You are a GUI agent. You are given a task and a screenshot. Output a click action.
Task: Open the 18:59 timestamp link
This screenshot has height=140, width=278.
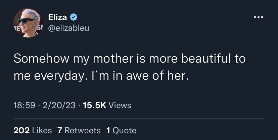click(24, 106)
